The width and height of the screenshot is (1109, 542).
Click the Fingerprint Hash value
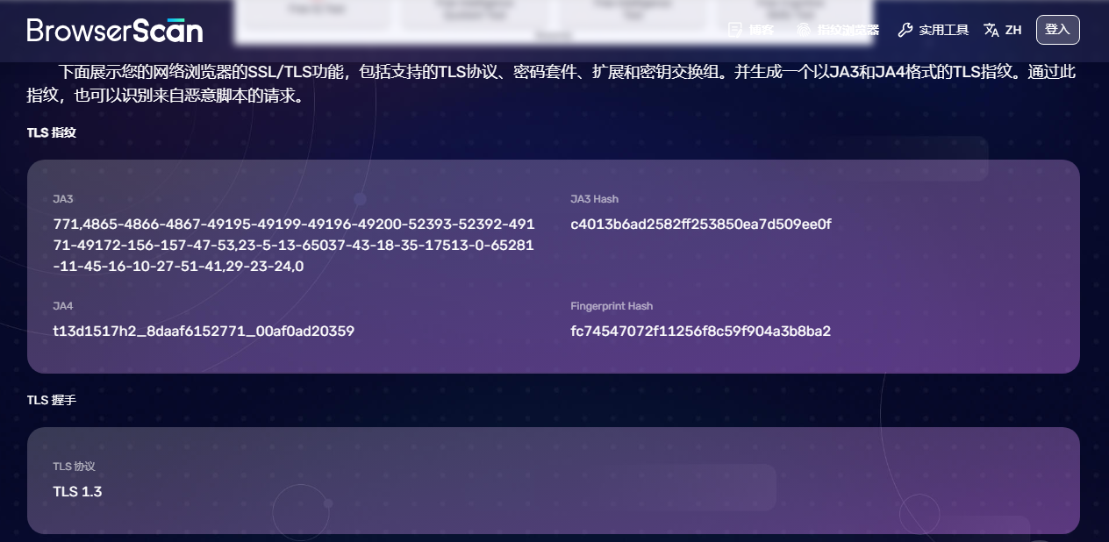[x=700, y=332]
